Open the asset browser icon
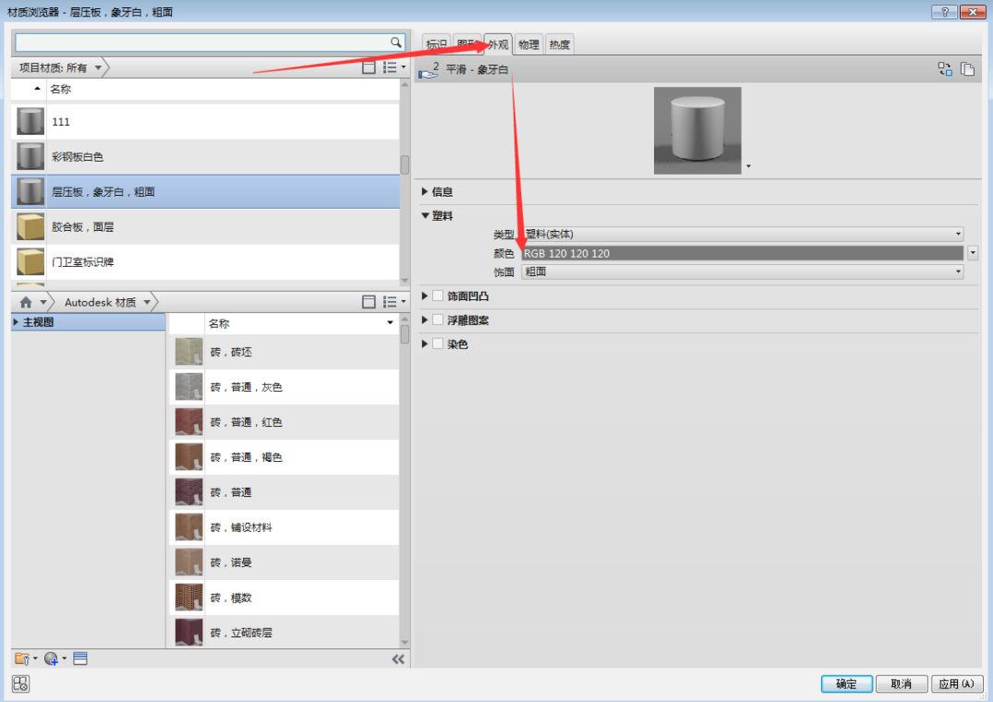Screen dimensions: 993x702 coord(80,659)
